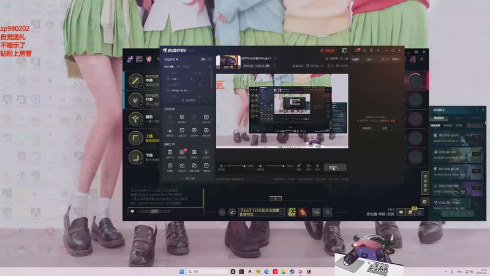Open the circular target tool in 互动玩法

click(x=182, y=118)
